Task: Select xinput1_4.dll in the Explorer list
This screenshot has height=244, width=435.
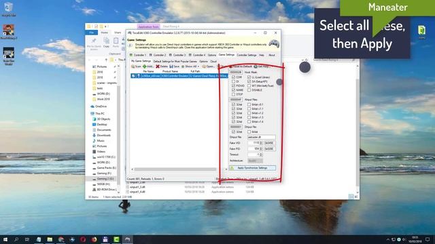Action: coord(137,191)
